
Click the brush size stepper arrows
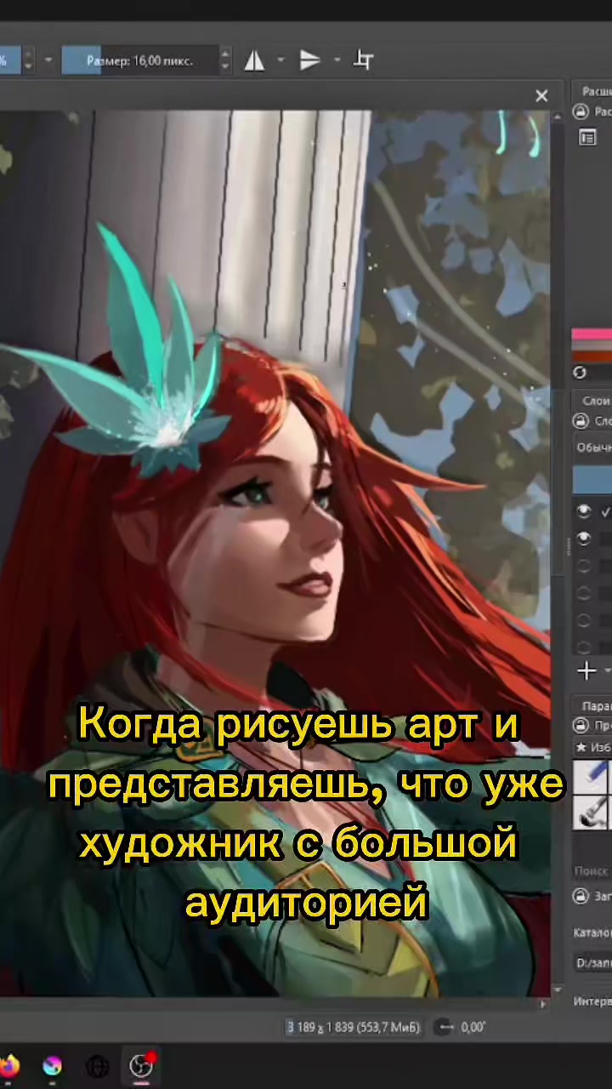point(225,60)
